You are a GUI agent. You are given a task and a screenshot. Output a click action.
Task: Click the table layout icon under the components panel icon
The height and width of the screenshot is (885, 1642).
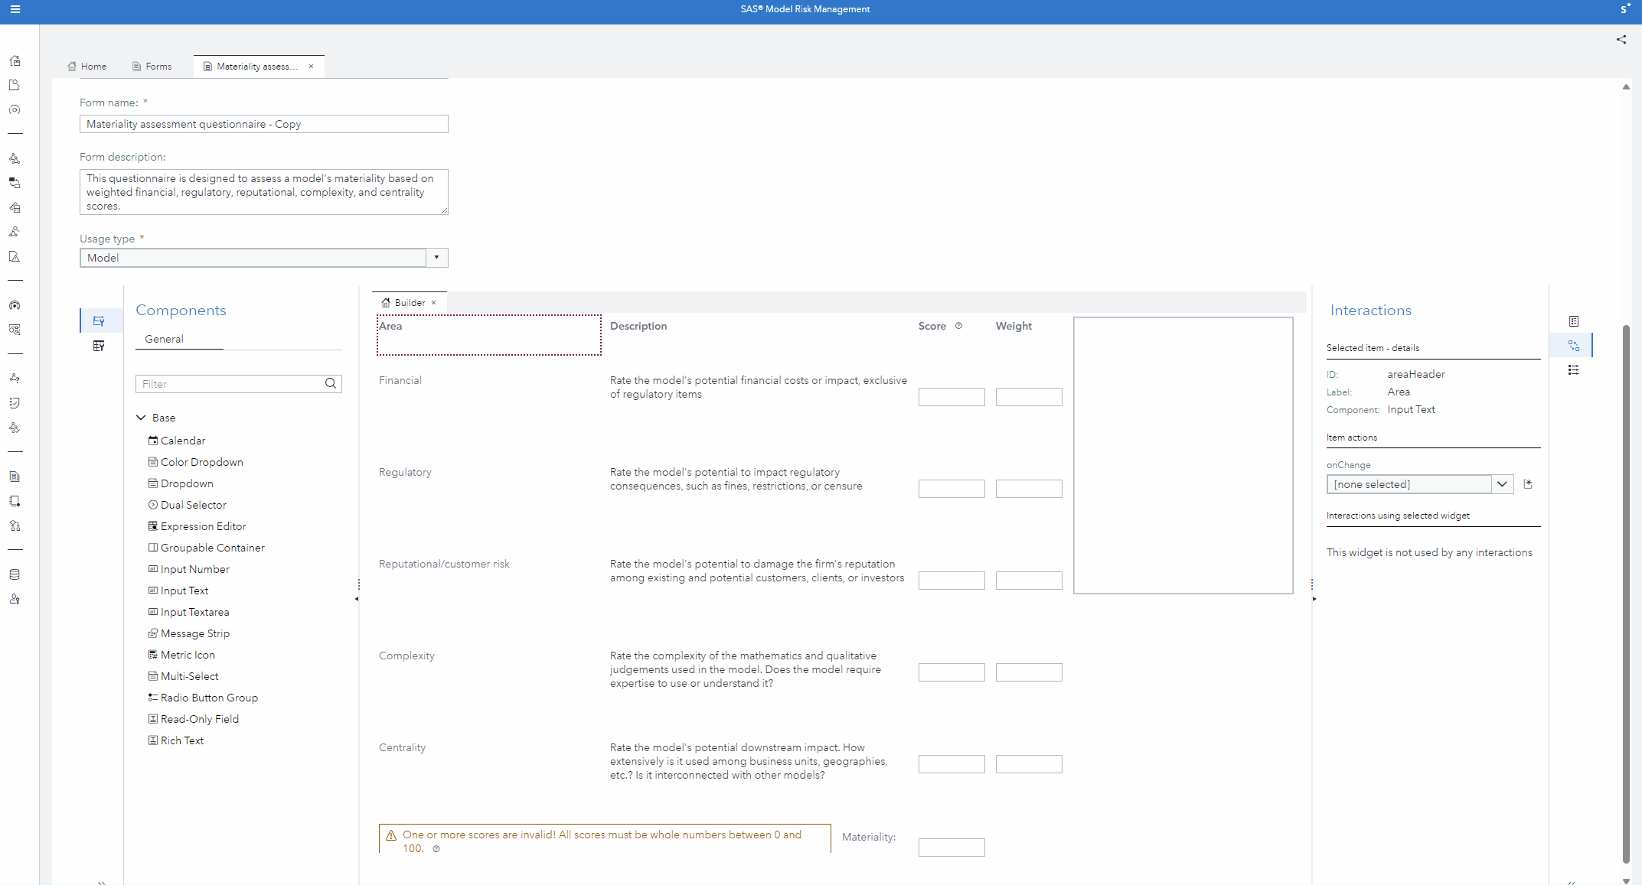[100, 345]
